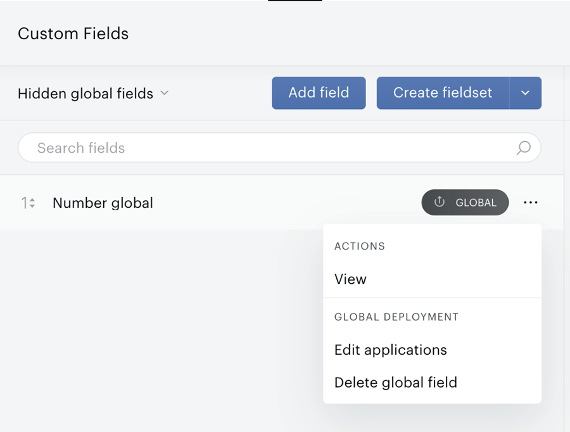Click the Custom Fields heading
Image resolution: width=570 pixels, height=432 pixels.
coord(73,34)
